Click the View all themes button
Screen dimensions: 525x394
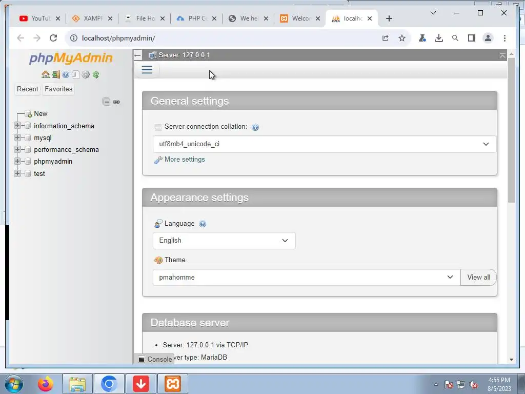point(478,278)
